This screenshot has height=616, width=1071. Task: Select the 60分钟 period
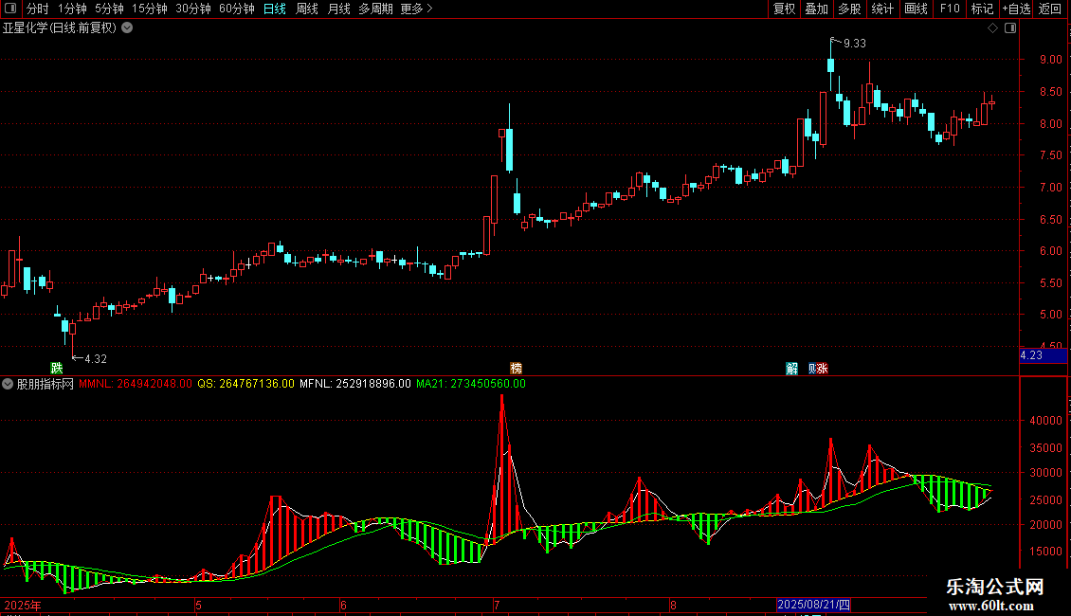click(x=237, y=9)
